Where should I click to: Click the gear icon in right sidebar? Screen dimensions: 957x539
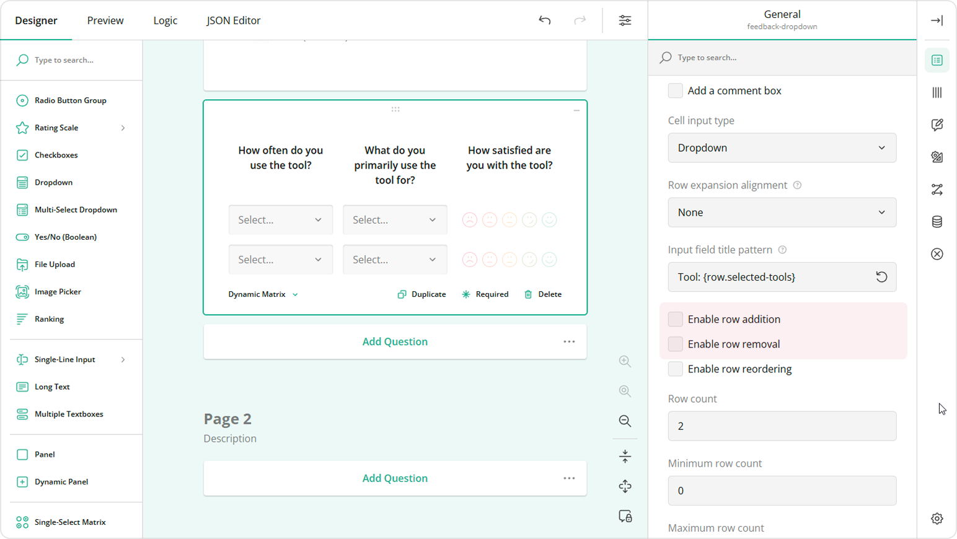pyautogui.click(x=937, y=519)
